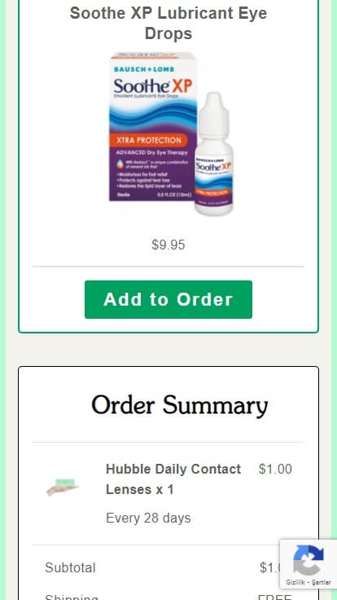The image size is (337, 600).
Task: Click the Soothe XP Lubricant Eye Drops title
Action: [168, 23]
